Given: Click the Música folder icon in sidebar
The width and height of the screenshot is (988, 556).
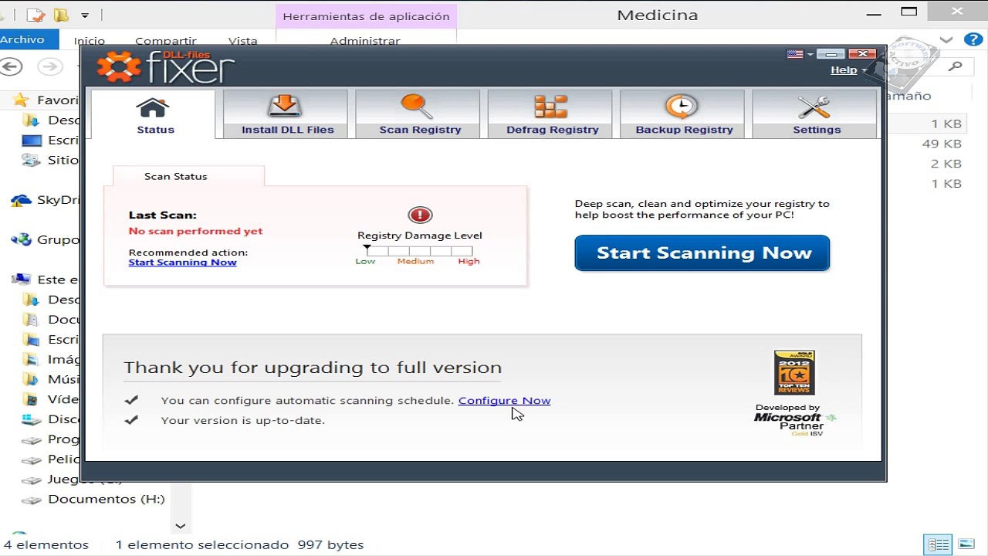Looking at the screenshot, I should point(31,379).
